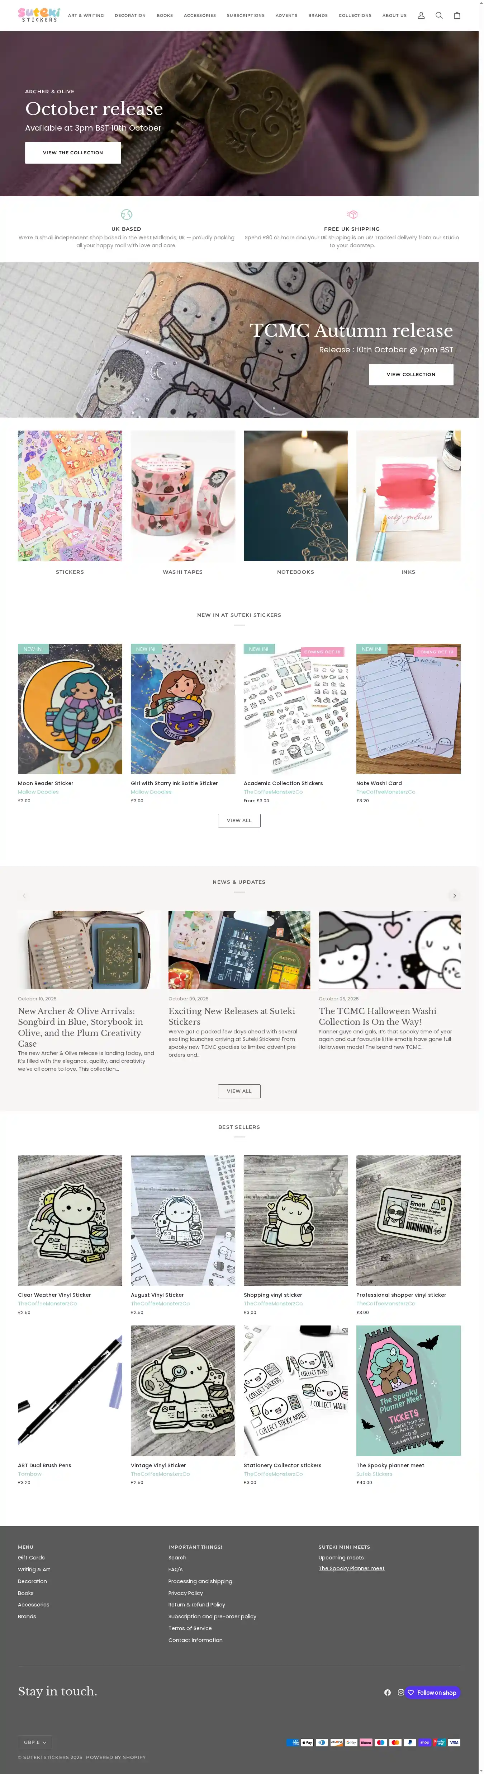Click View All under new products
The height and width of the screenshot is (1774, 484).
coord(239,820)
